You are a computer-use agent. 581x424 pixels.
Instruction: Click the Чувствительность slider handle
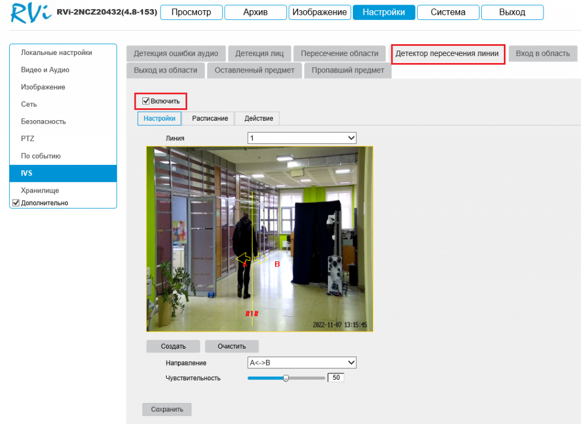coord(286,378)
